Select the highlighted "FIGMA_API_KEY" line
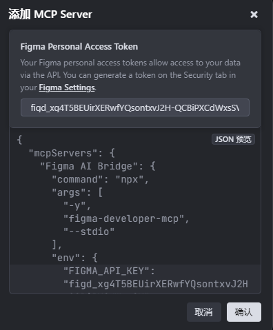This screenshot has height=330, width=273. click(x=109, y=271)
